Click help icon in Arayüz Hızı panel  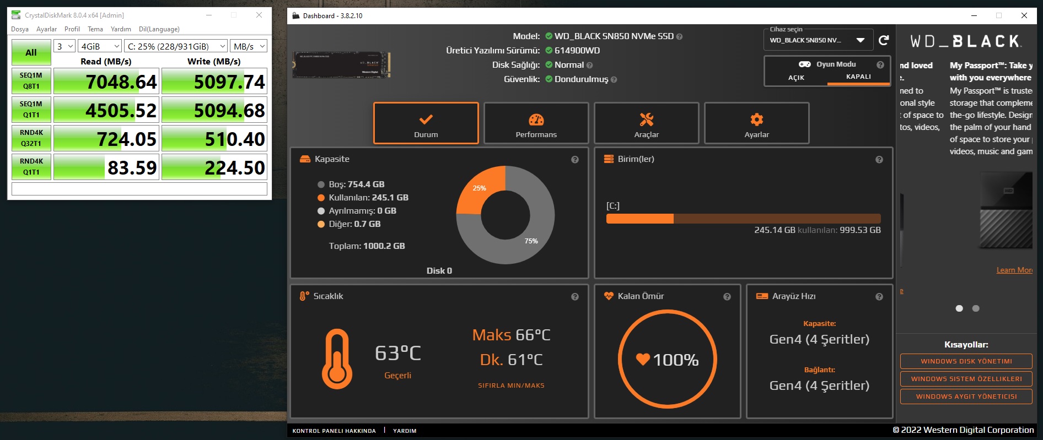click(879, 296)
